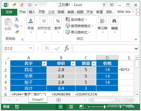
Task: Open the 剪贴板 clipboard dialog launcher
Action: 22,39
